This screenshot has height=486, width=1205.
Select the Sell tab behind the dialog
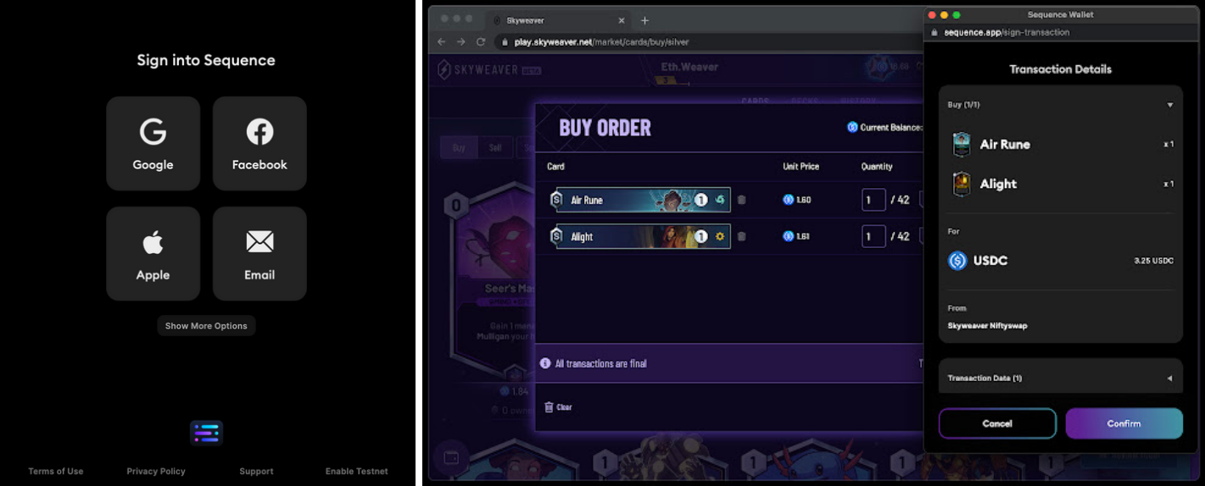[x=495, y=147]
